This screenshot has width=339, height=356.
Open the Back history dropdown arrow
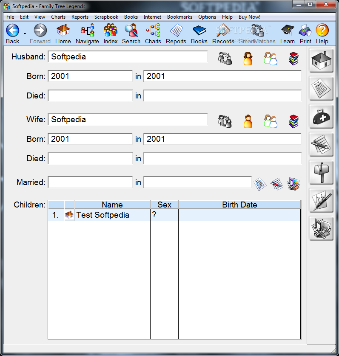coord(25,34)
